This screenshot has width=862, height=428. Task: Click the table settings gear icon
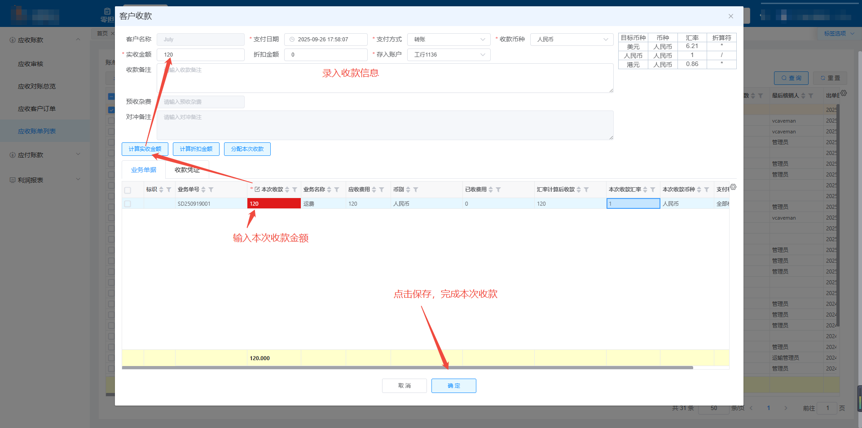click(733, 187)
